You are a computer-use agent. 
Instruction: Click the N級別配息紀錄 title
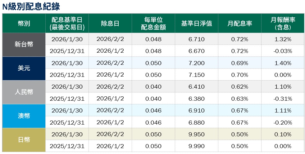coord(31,7)
